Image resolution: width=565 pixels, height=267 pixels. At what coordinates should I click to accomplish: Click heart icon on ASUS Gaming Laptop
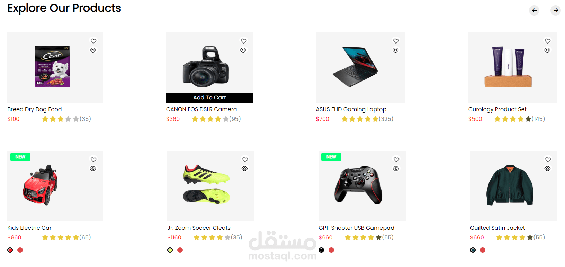pyautogui.click(x=396, y=41)
